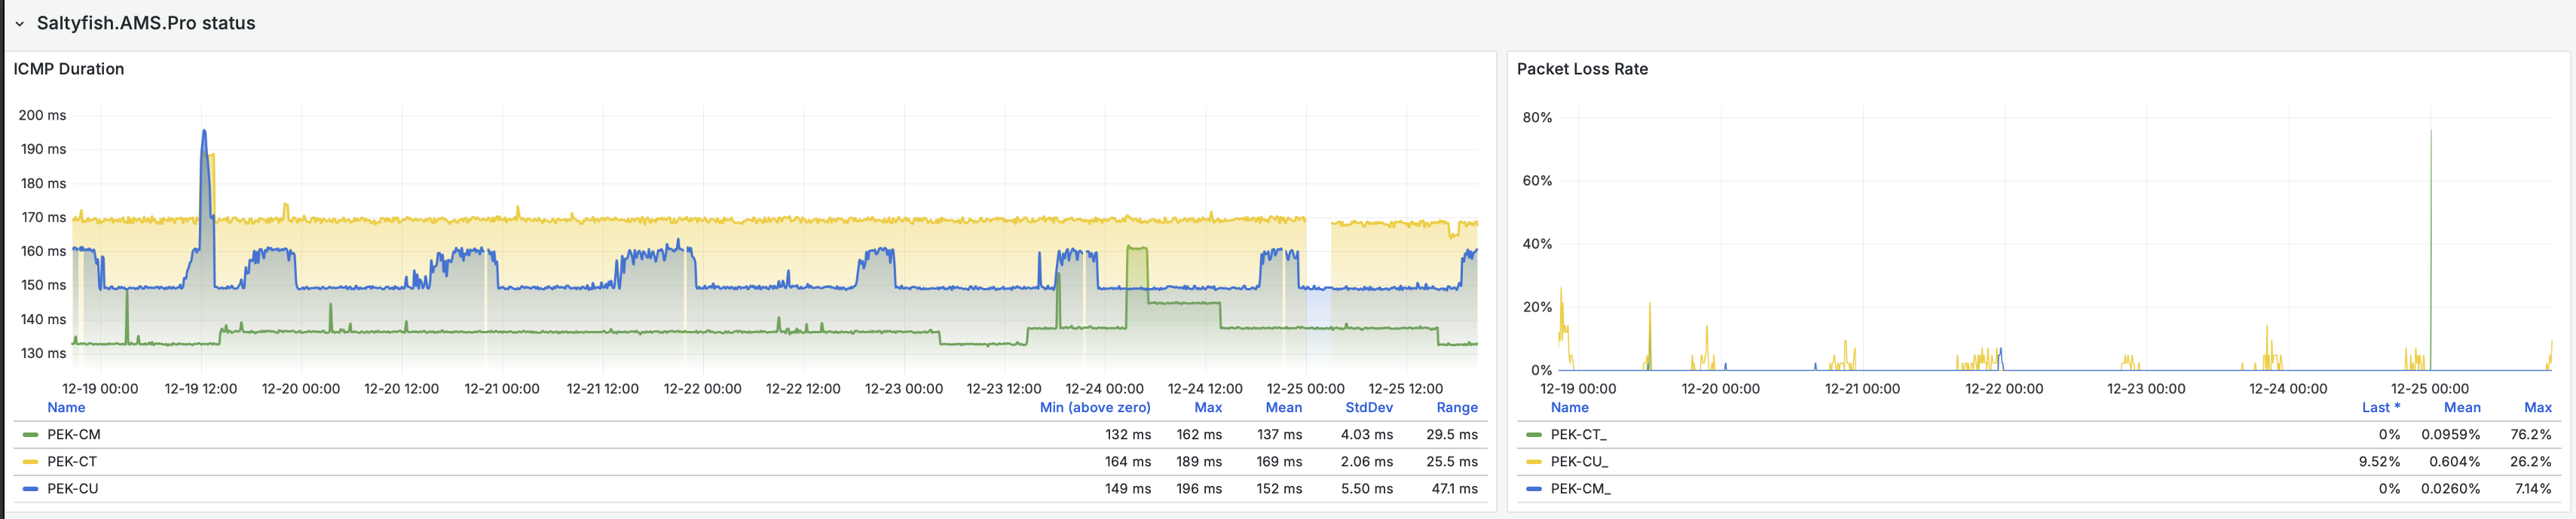Click the PEK-CU blue legend color swatch
2576x519 pixels.
(x=30, y=489)
